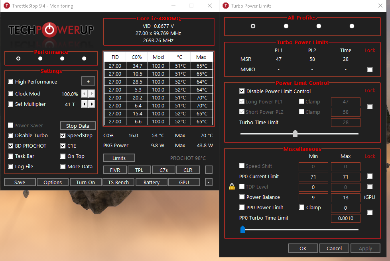Click the small dash button beside CLR
The width and height of the screenshot is (390, 261).
click(209, 170)
